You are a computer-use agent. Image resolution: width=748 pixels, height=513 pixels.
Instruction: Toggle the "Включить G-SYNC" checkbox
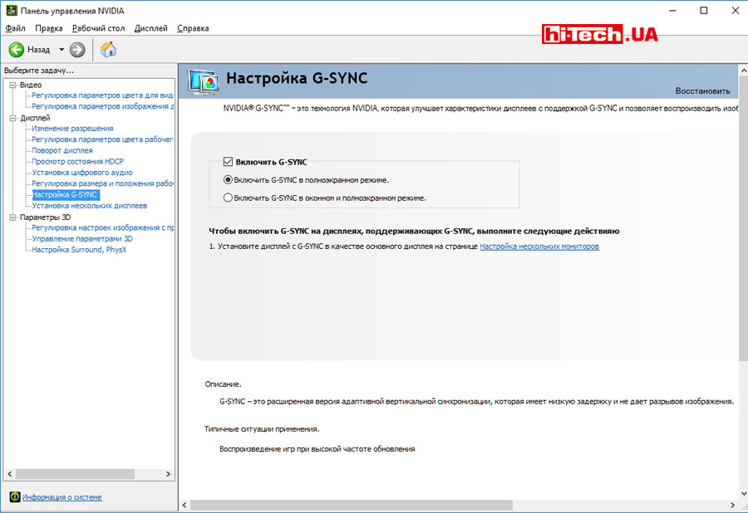[229, 162]
